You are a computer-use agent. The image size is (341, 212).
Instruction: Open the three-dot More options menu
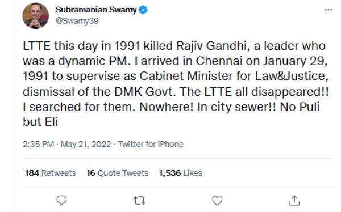(x=328, y=10)
